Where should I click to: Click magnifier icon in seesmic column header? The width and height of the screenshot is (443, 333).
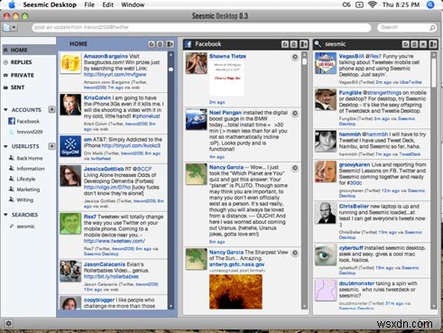click(318, 44)
